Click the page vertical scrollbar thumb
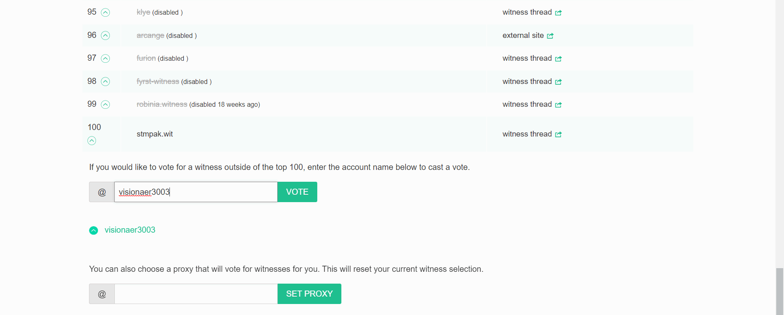This screenshot has height=315, width=784. click(780, 291)
